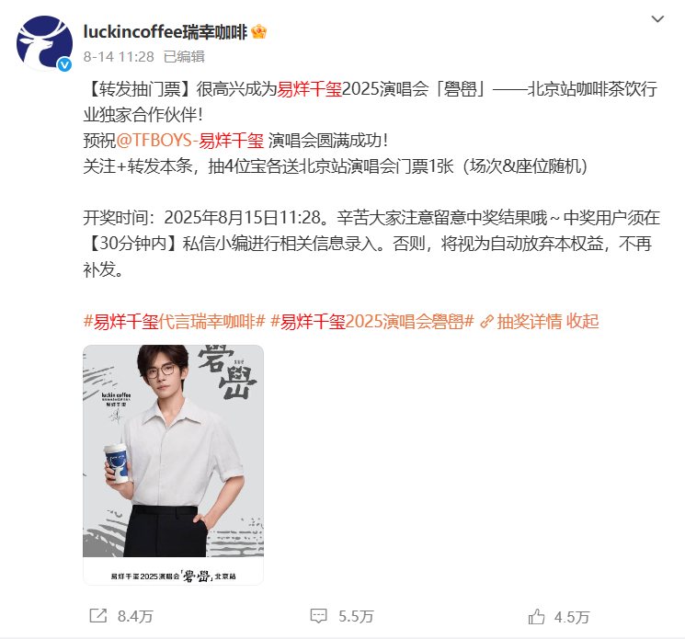Screen dimensions: 685x639
Task: Open hashtag #易烊千玺代言瑞幸咖啡#
Action: tap(175, 322)
